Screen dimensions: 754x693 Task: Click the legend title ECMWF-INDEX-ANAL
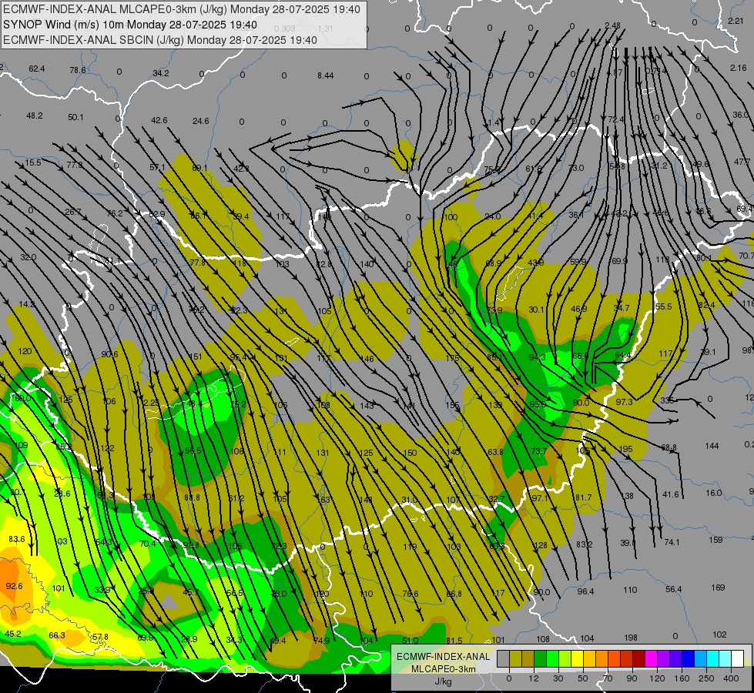click(x=443, y=657)
